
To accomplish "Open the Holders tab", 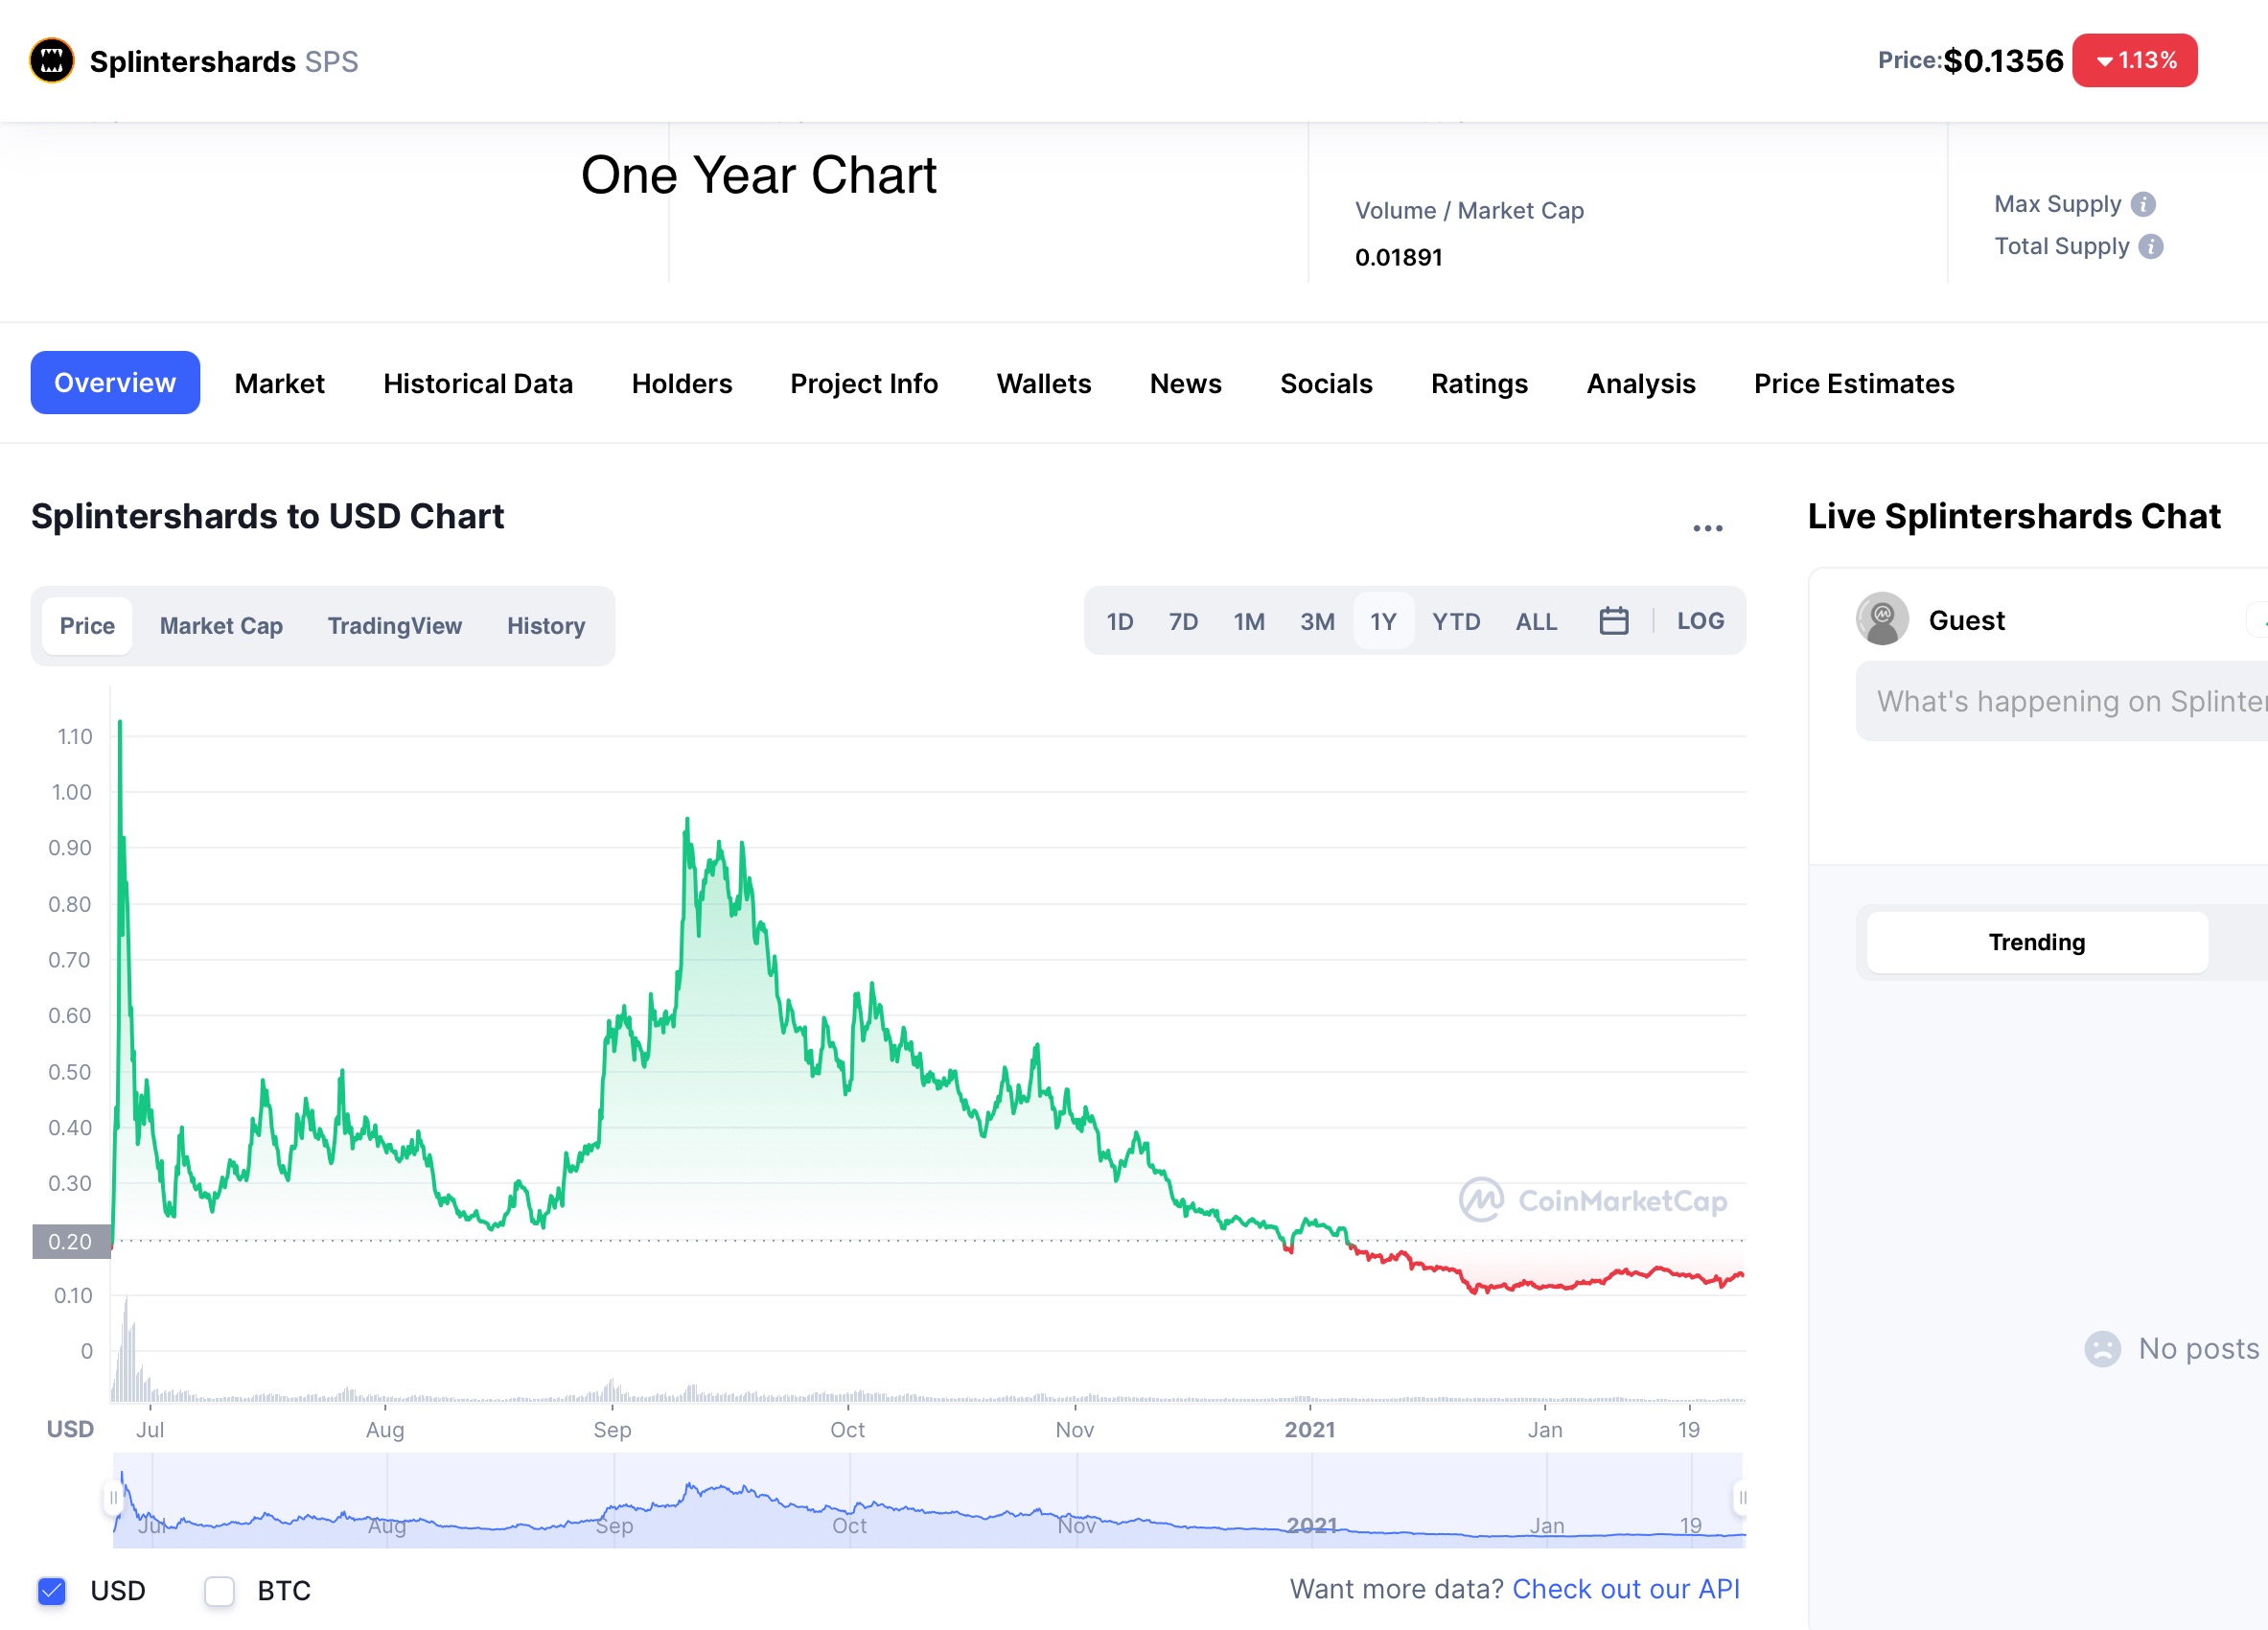I will 682,384.
